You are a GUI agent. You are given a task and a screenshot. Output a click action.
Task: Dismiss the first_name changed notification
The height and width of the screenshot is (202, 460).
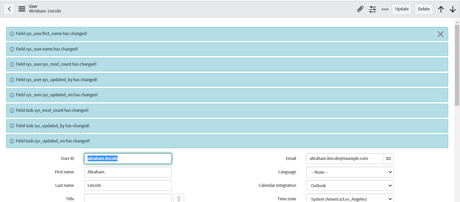click(440, 34)
